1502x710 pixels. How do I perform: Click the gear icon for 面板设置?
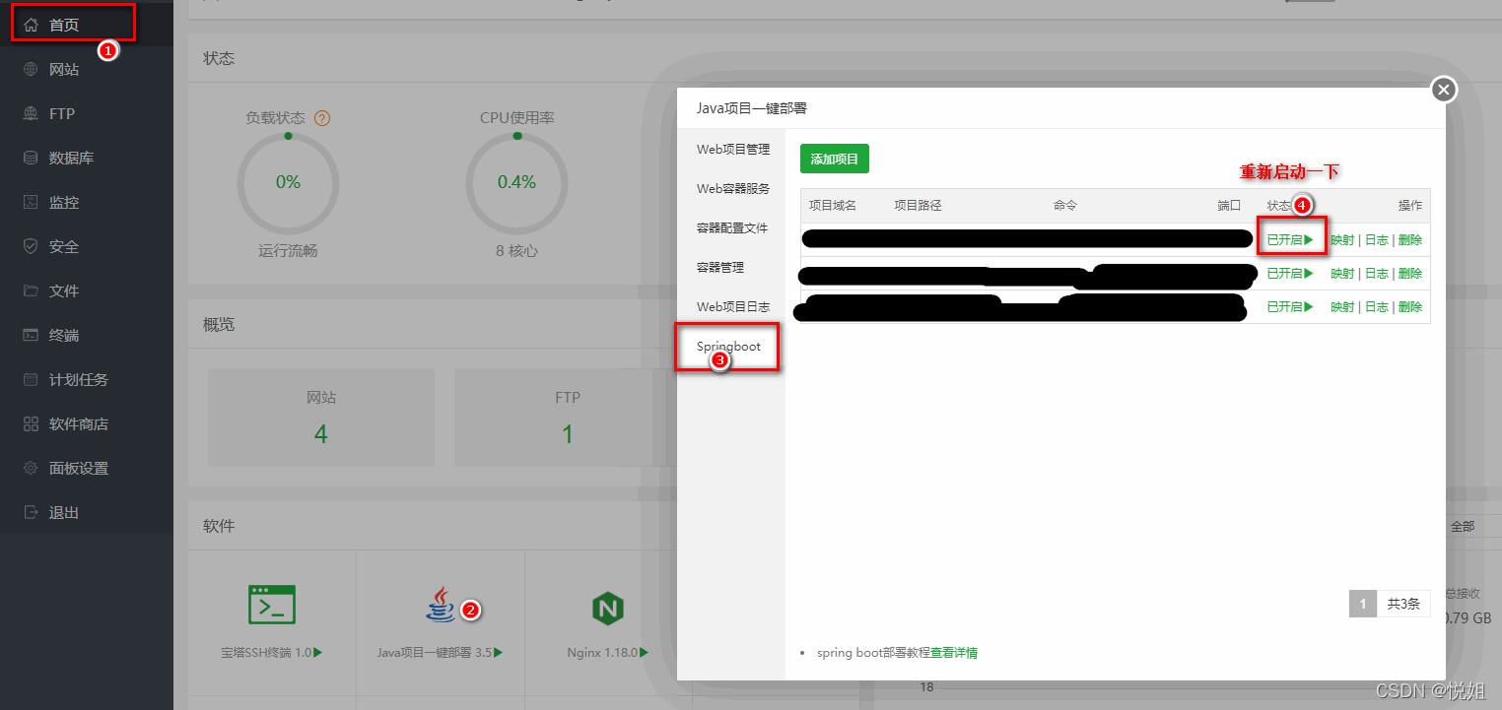[x=31, y=468]
